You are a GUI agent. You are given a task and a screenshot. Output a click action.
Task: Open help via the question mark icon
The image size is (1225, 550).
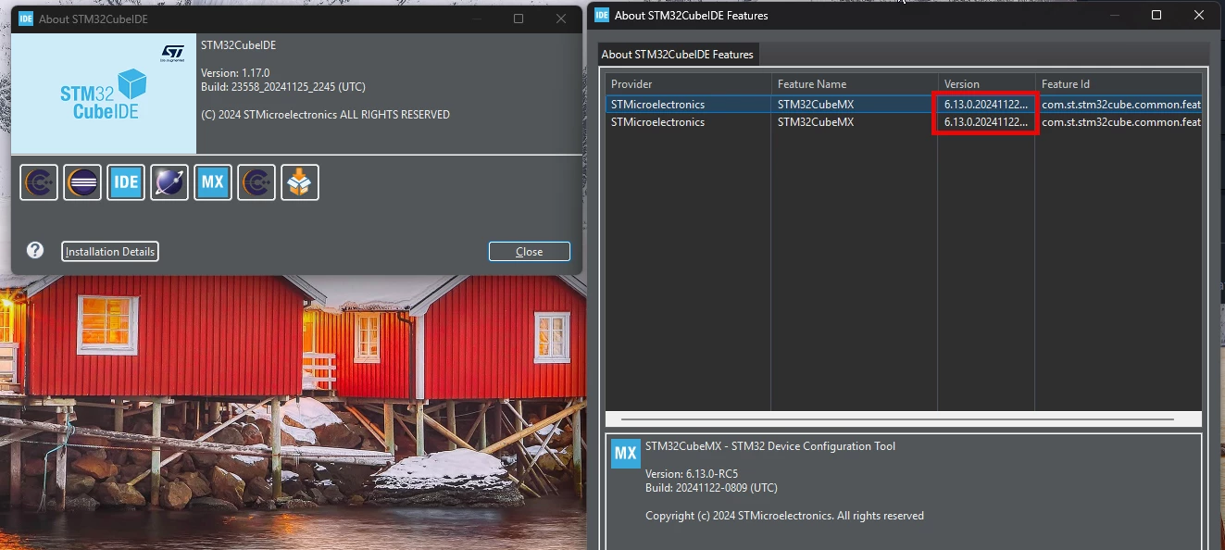[x=35, y=250]
